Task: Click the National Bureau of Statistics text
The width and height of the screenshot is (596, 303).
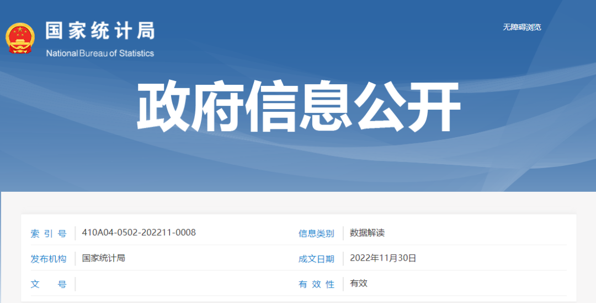Action: click(100, 53)
